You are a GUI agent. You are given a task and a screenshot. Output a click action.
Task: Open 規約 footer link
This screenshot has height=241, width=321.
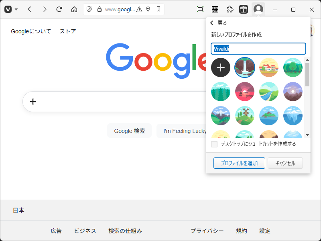pyautogui.click(x=242, y=231)
